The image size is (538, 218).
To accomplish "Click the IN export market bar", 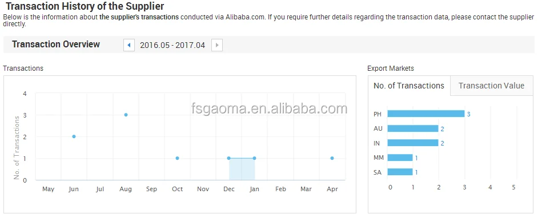I will (413, 143).
